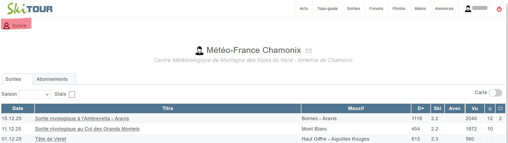Open Sortie nivologique à l'Ambrevetta - Aravis link
The height and width of the screenshot is (143, 508).
(x=82, y=119)
